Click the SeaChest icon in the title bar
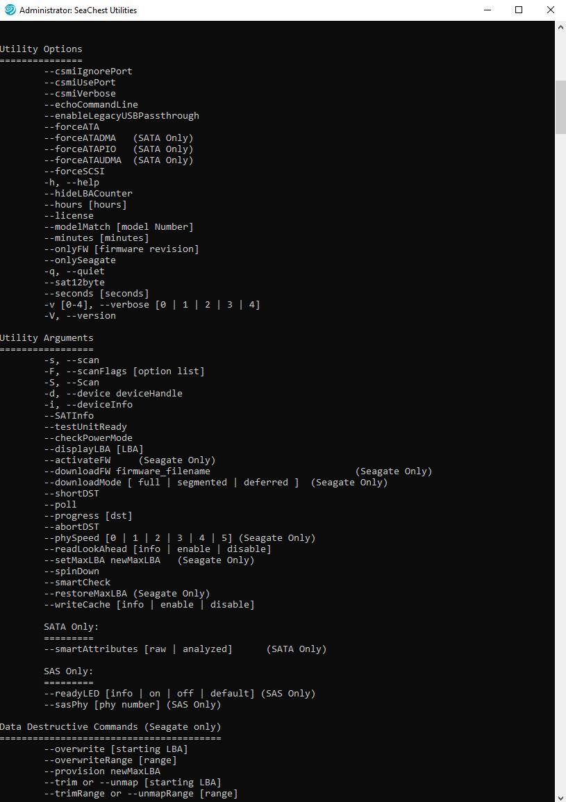 pyautogui.click(x=10, y=10)
